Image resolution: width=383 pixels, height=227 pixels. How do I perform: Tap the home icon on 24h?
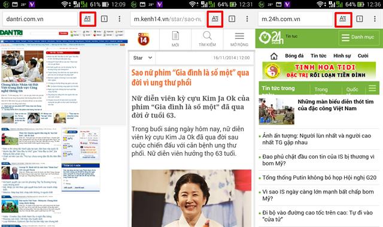click(x=274, y=56)
